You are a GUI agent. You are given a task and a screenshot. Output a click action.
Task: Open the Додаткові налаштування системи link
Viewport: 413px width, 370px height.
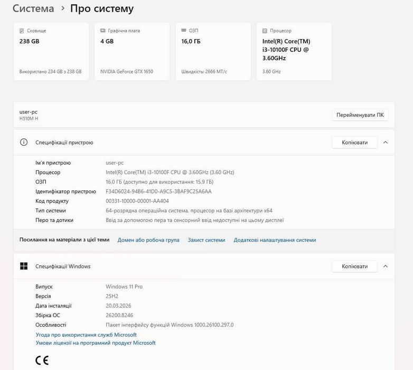tap(275, 240)
